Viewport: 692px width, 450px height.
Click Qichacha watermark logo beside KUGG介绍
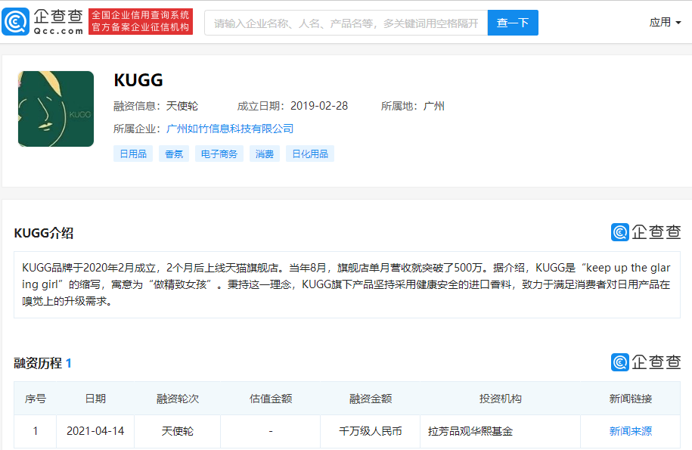[646, 232]
